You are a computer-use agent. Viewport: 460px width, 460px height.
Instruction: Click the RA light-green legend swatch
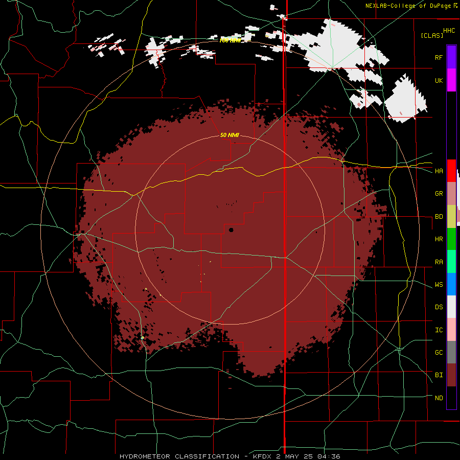click(451, 262)
